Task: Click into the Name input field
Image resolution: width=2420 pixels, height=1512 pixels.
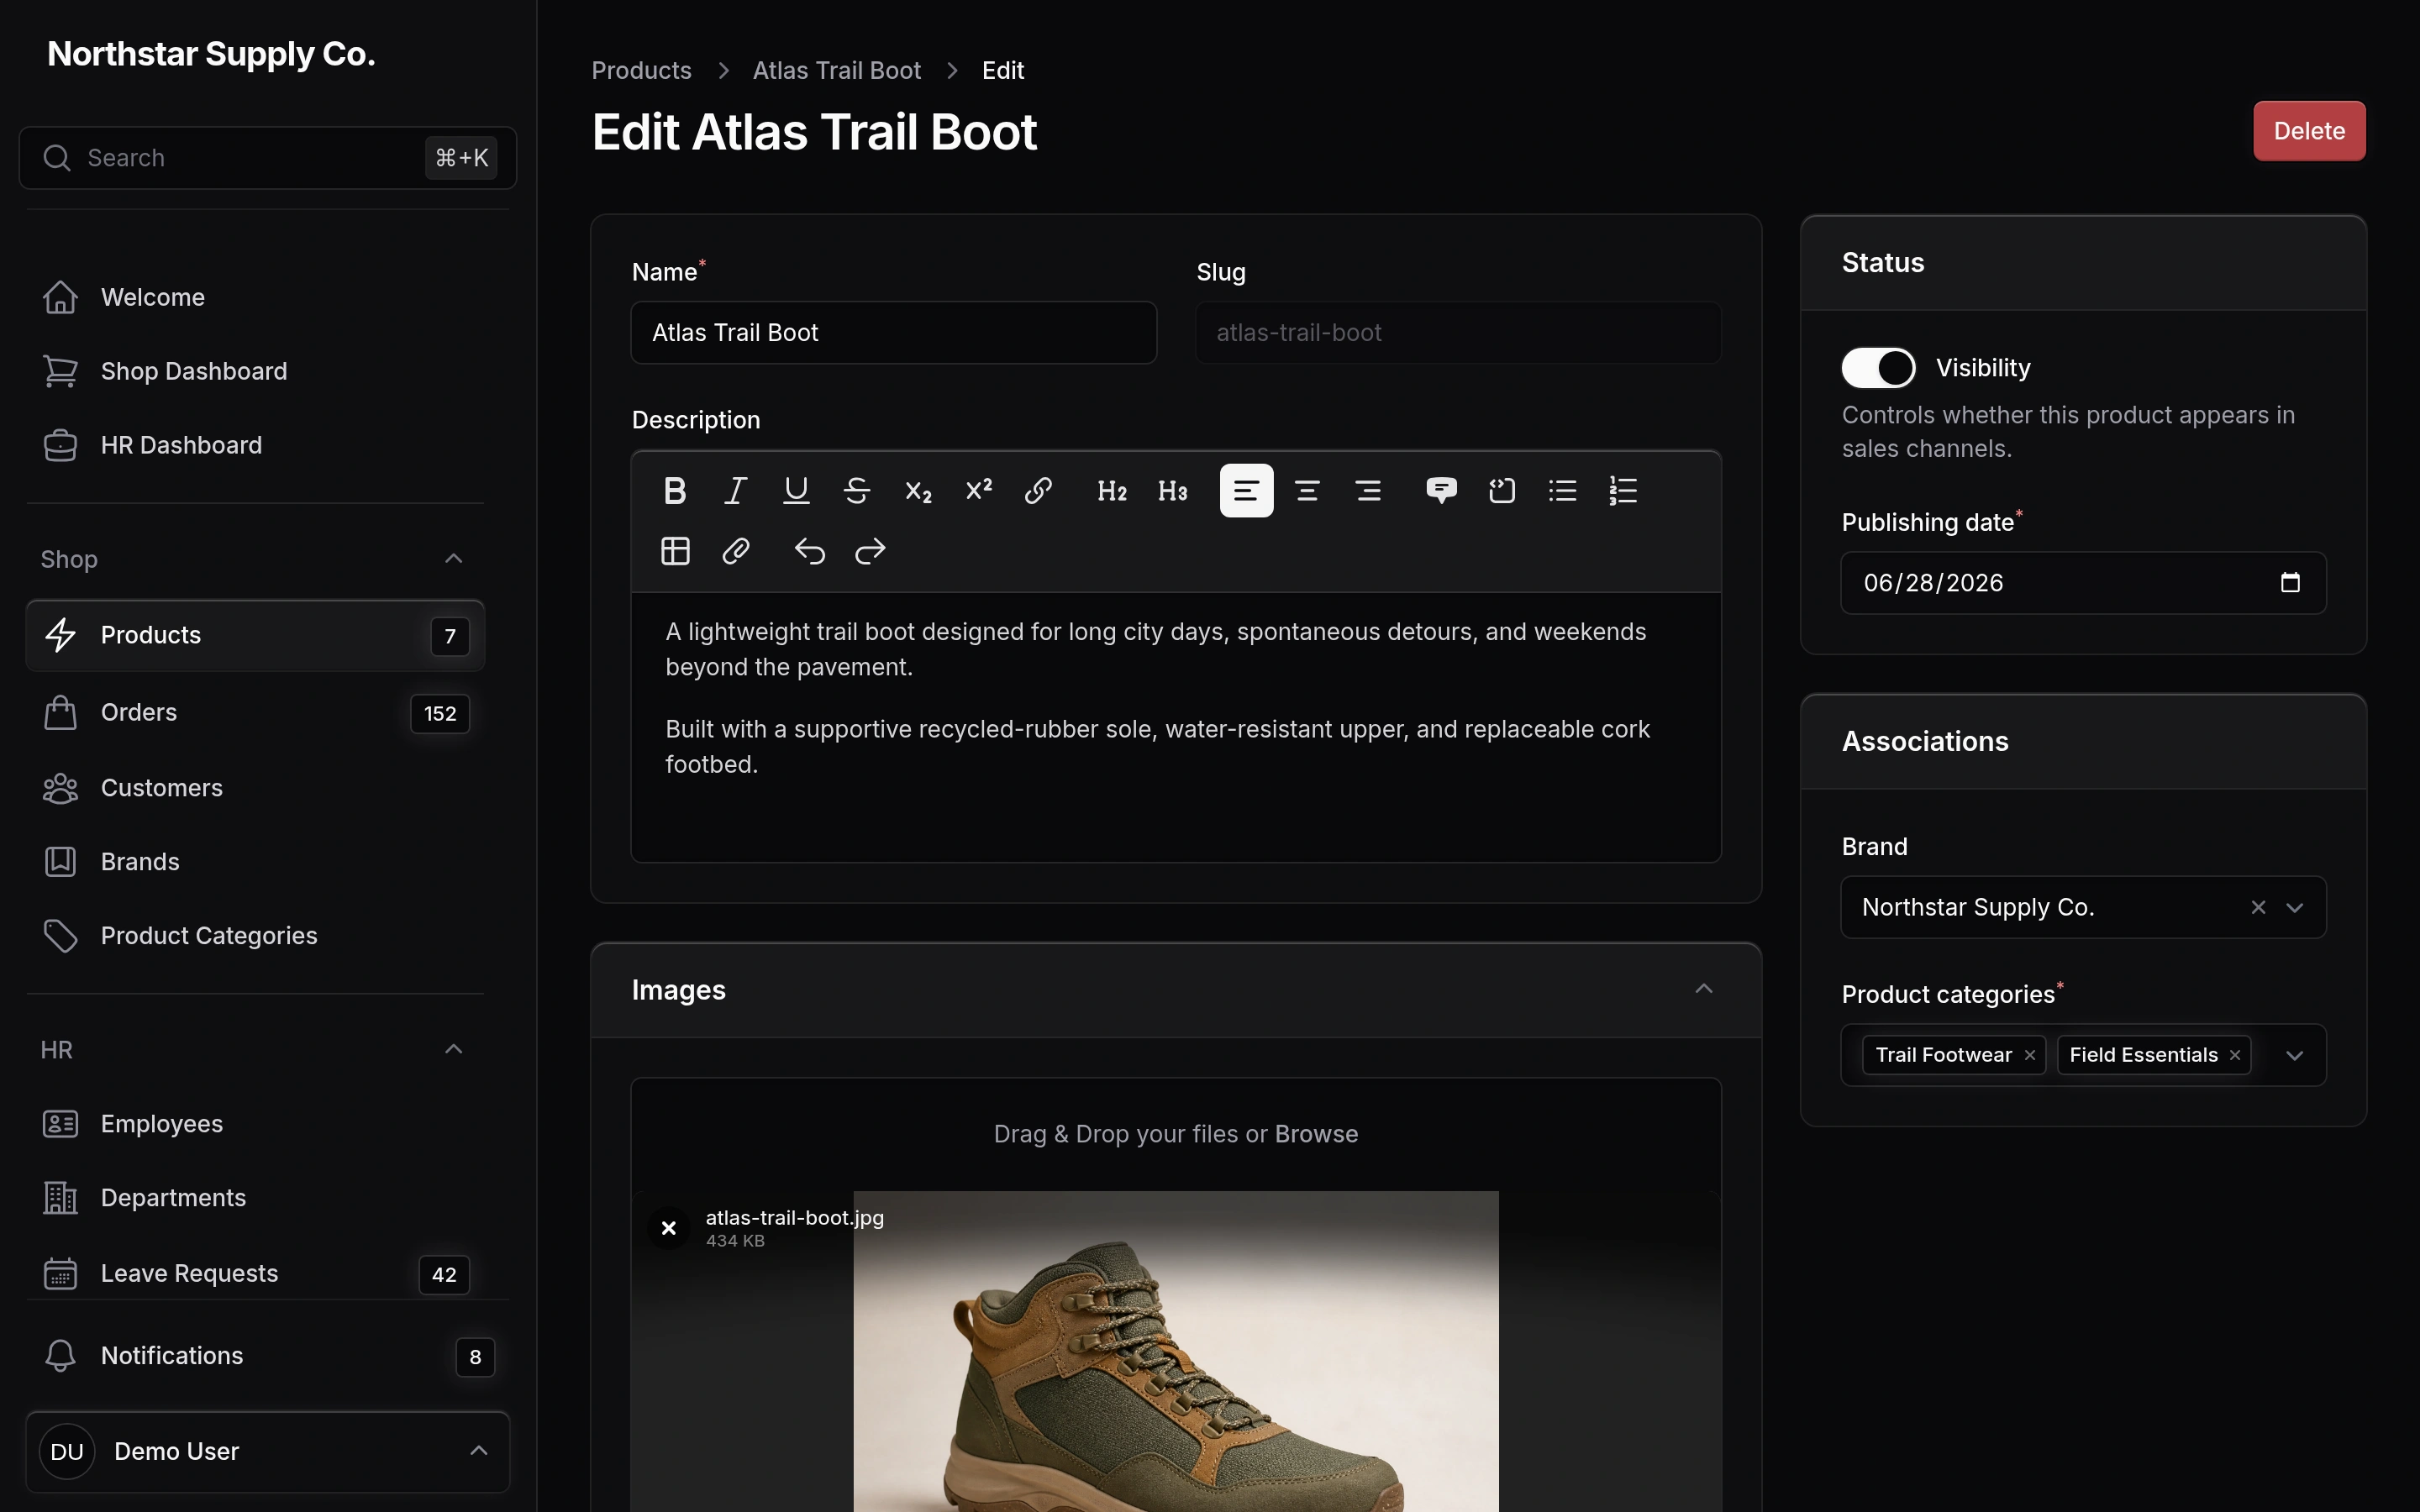Action: click(x=894, y=333)
